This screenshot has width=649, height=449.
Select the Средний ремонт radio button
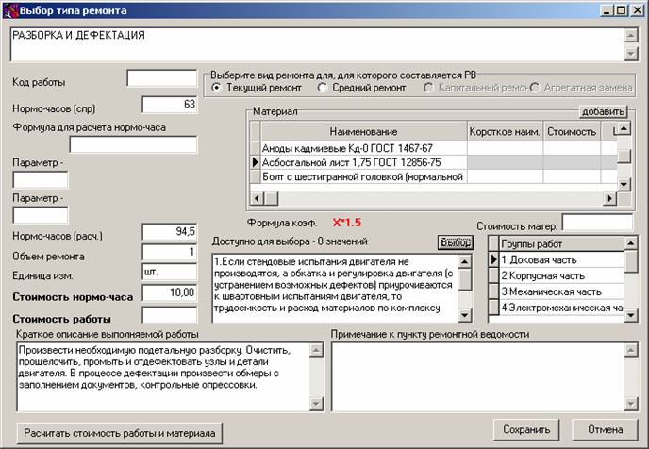click(x=322, y=88)
